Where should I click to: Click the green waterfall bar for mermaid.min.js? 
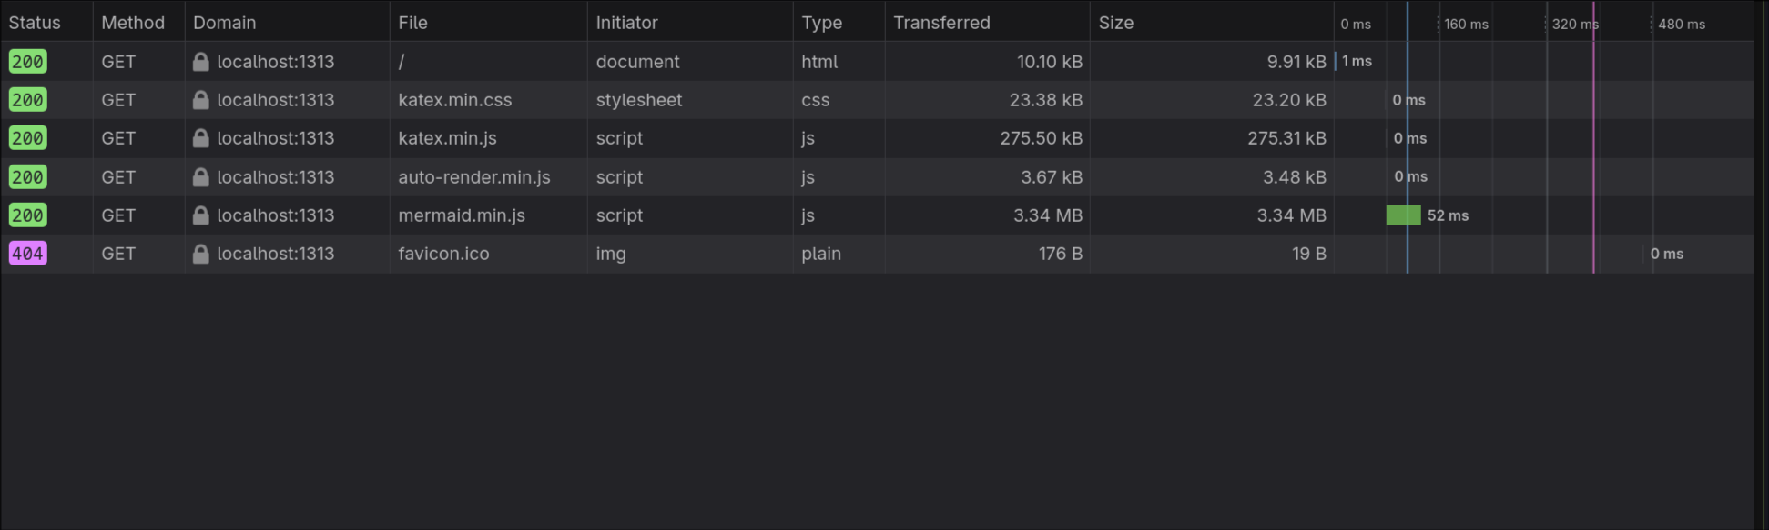pos(1403,215)
